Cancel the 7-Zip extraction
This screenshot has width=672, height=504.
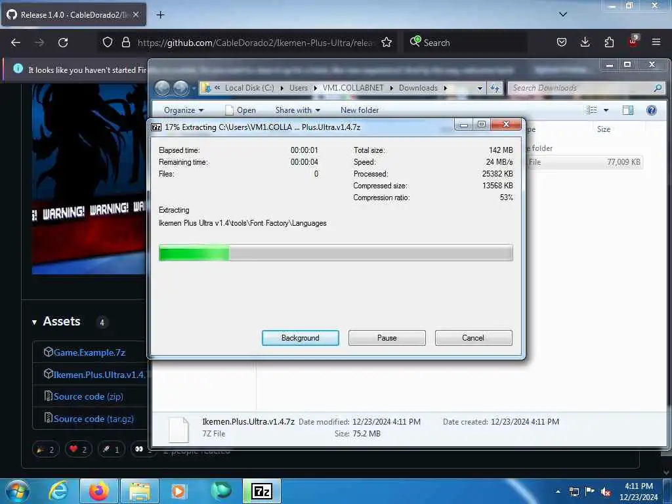473,338
